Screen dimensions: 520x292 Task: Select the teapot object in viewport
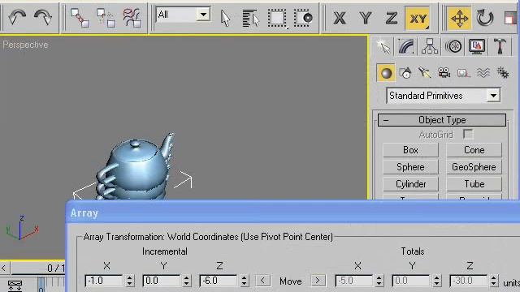pyautogui.click(x=137, y=165)
